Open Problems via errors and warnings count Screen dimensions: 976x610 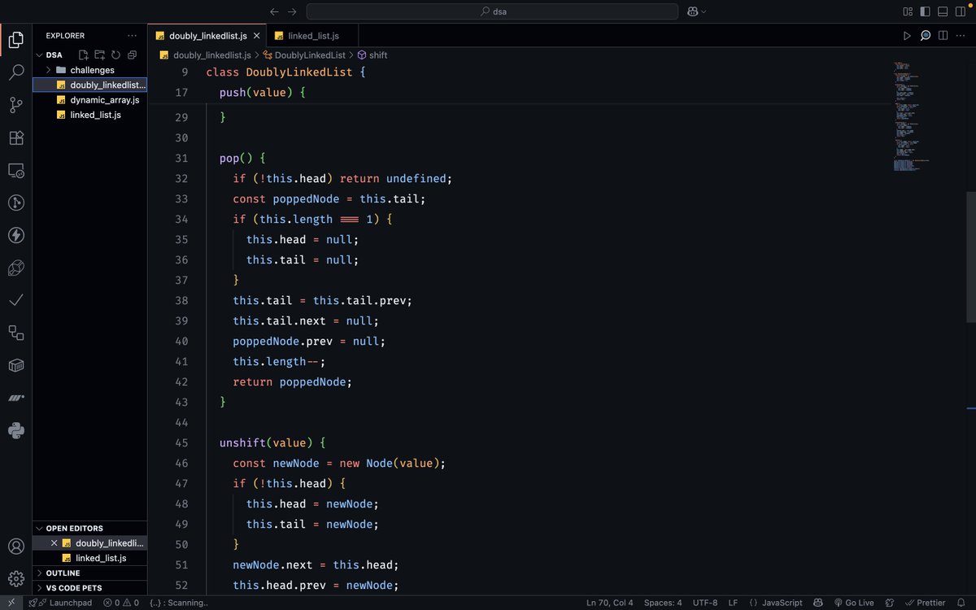pos(120,603)
